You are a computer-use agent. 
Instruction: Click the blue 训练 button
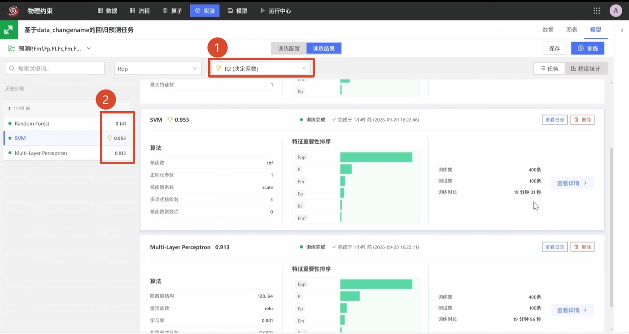click(588, 48)
